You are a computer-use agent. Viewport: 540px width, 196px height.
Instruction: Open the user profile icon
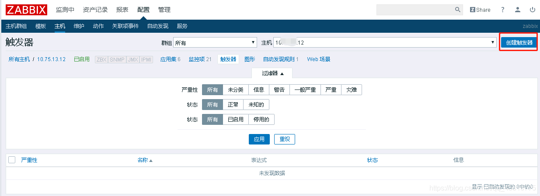coord(518,10)
